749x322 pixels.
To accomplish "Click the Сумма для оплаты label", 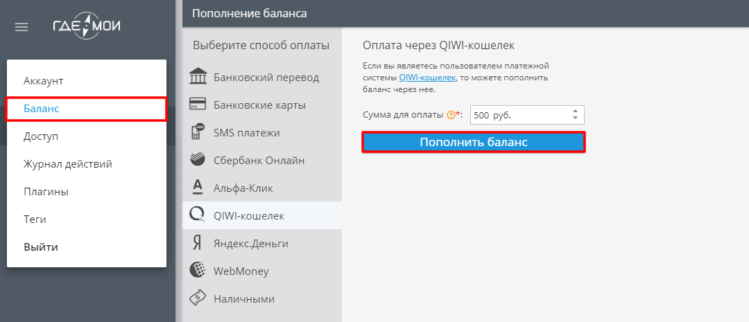I will tap(403, 115).
